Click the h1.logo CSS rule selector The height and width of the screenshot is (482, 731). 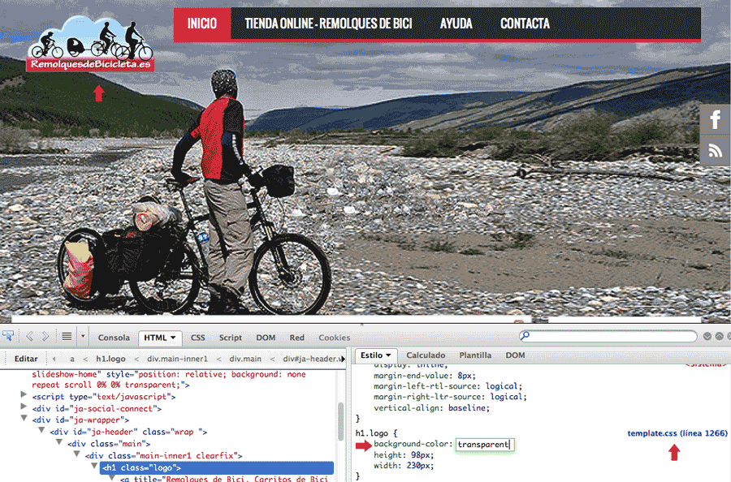pos(372,433)
